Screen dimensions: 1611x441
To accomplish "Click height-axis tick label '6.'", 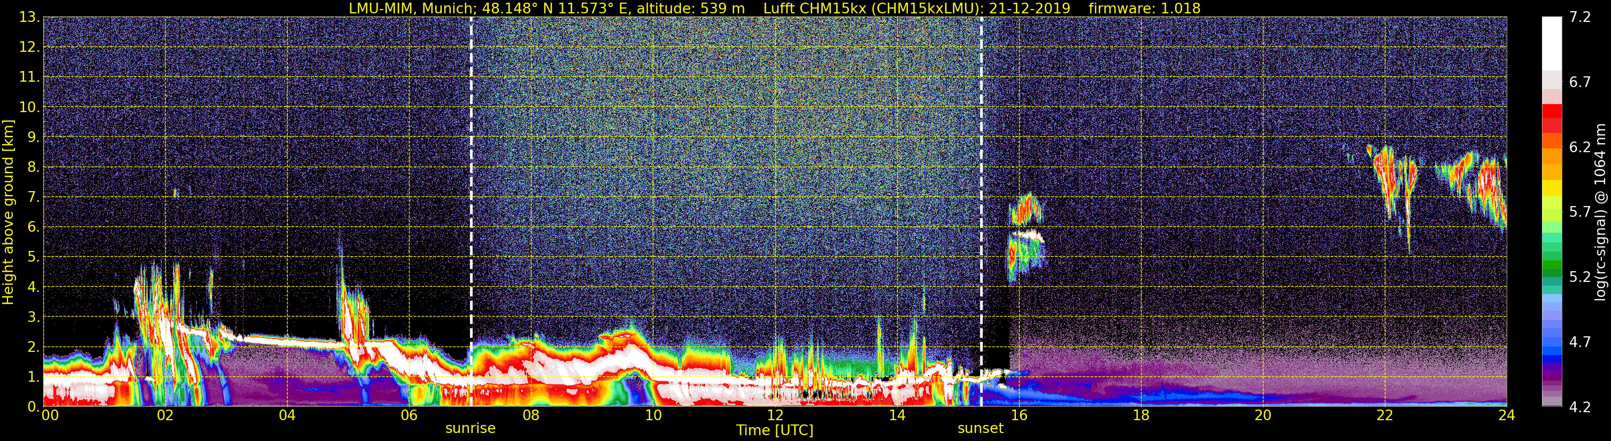I will (x=34, y=227).
